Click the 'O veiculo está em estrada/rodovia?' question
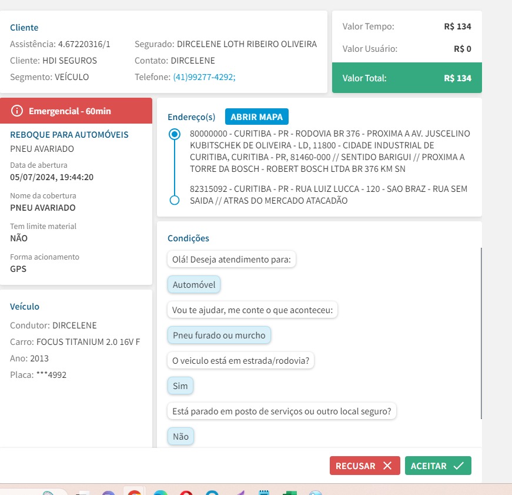 point(240,361)
